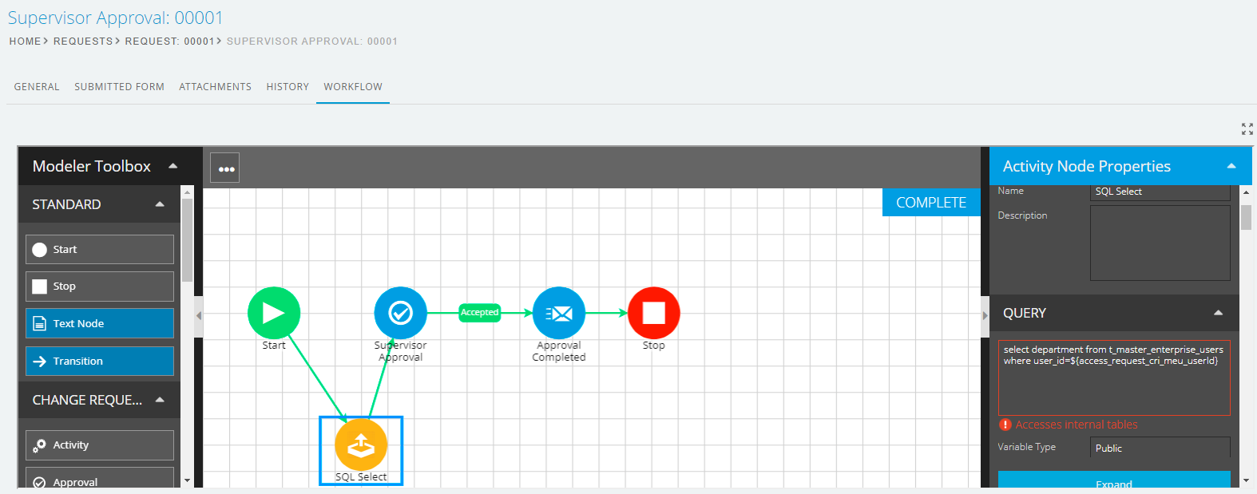Toggle fullscreen with the expand-arrows icon
The image size is (1257, 494).
pyautogui.click(x=1247, y=129)
